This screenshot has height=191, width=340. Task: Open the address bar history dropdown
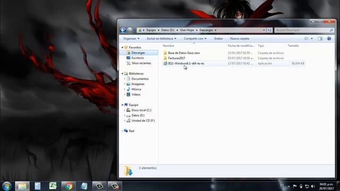[264, 30]
